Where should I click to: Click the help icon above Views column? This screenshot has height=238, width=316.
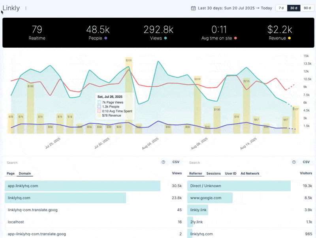(x=163, y=162)
